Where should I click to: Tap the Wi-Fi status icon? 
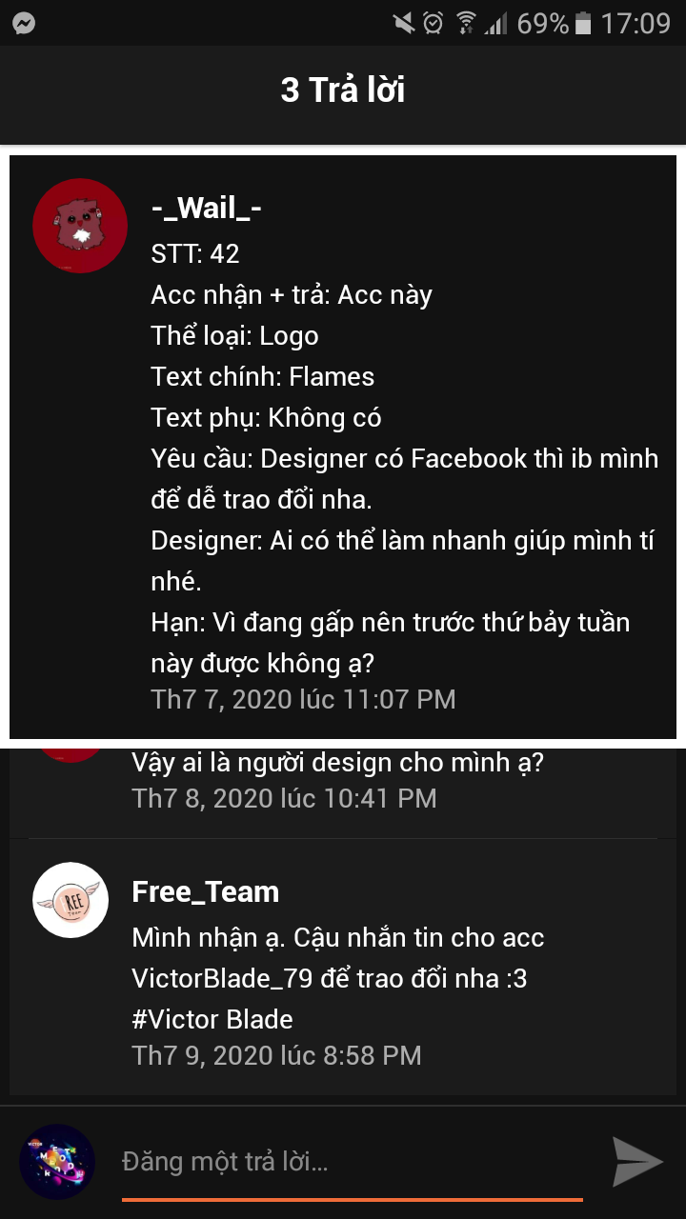coord(466,23)
